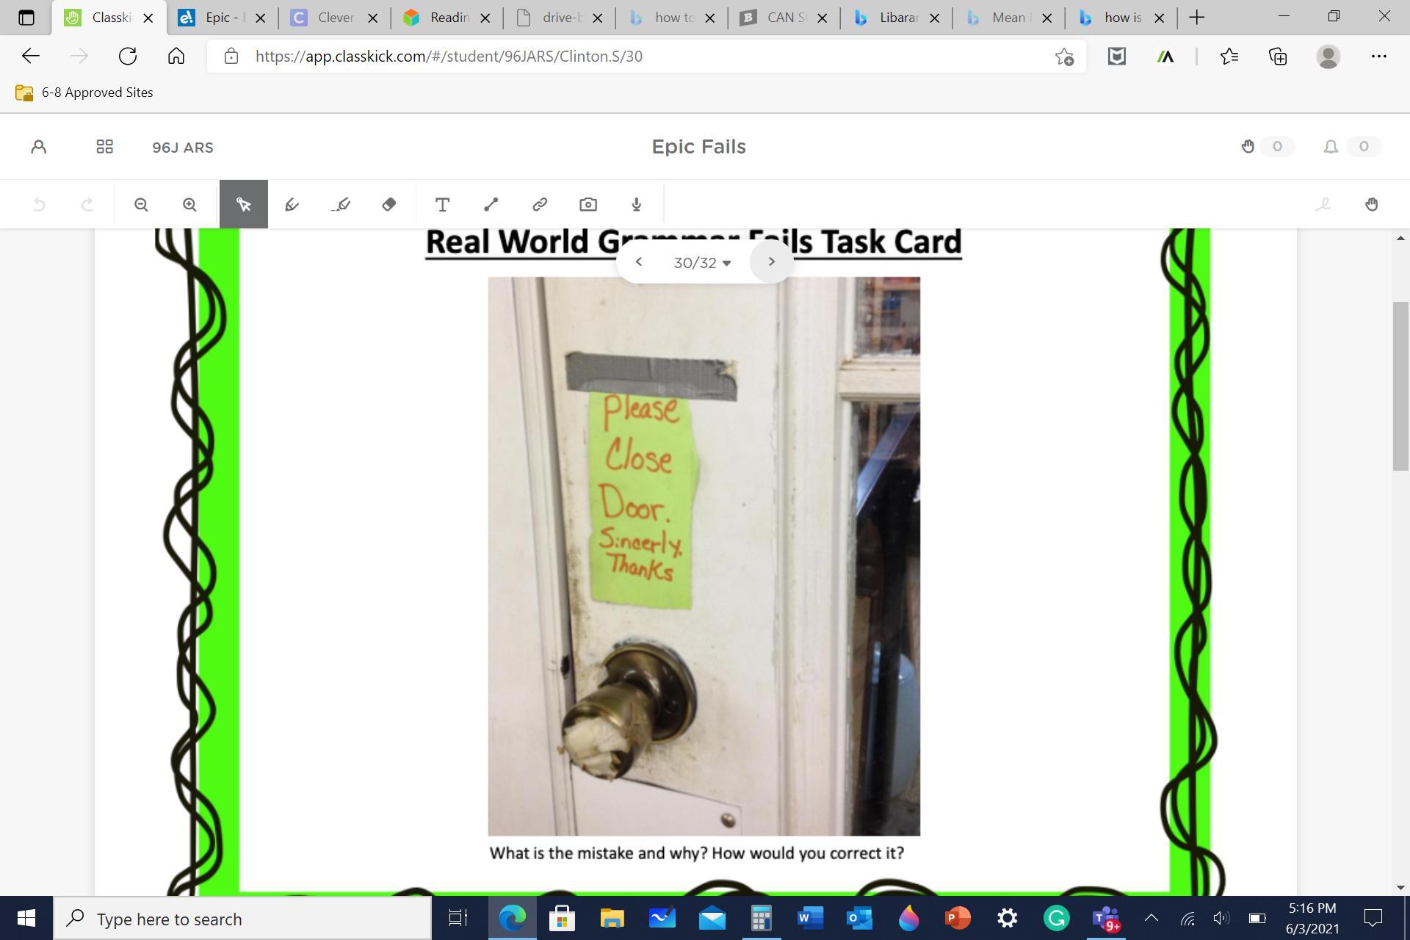Go to the previous slide
Viewport: 1410px width, 940px height.
click(638, 261)
